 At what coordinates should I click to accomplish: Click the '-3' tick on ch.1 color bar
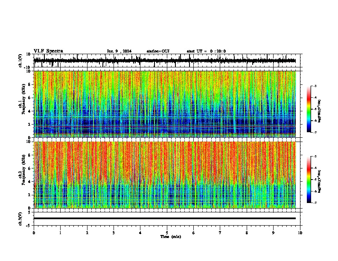click(x=315, y=86)
